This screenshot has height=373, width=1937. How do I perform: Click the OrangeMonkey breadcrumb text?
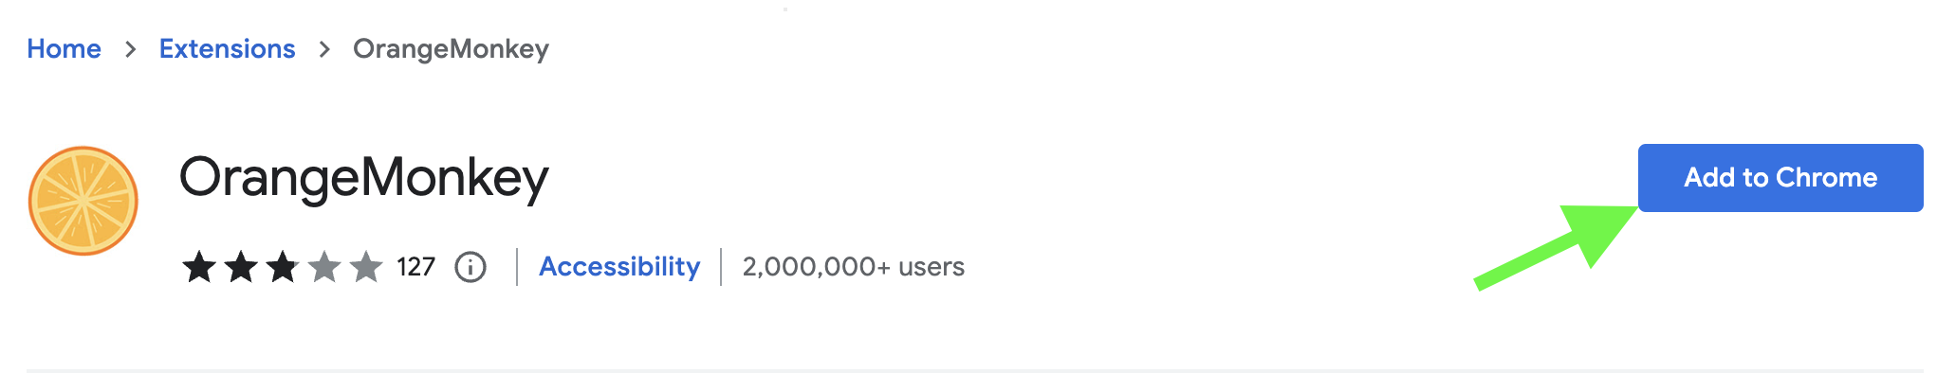[x=451, y=49]
